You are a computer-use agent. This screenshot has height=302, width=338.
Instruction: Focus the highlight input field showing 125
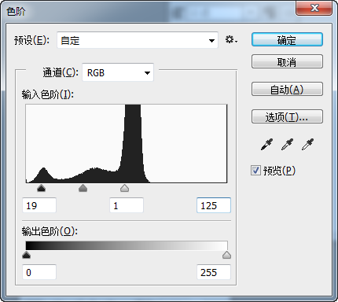click(214, 205)
